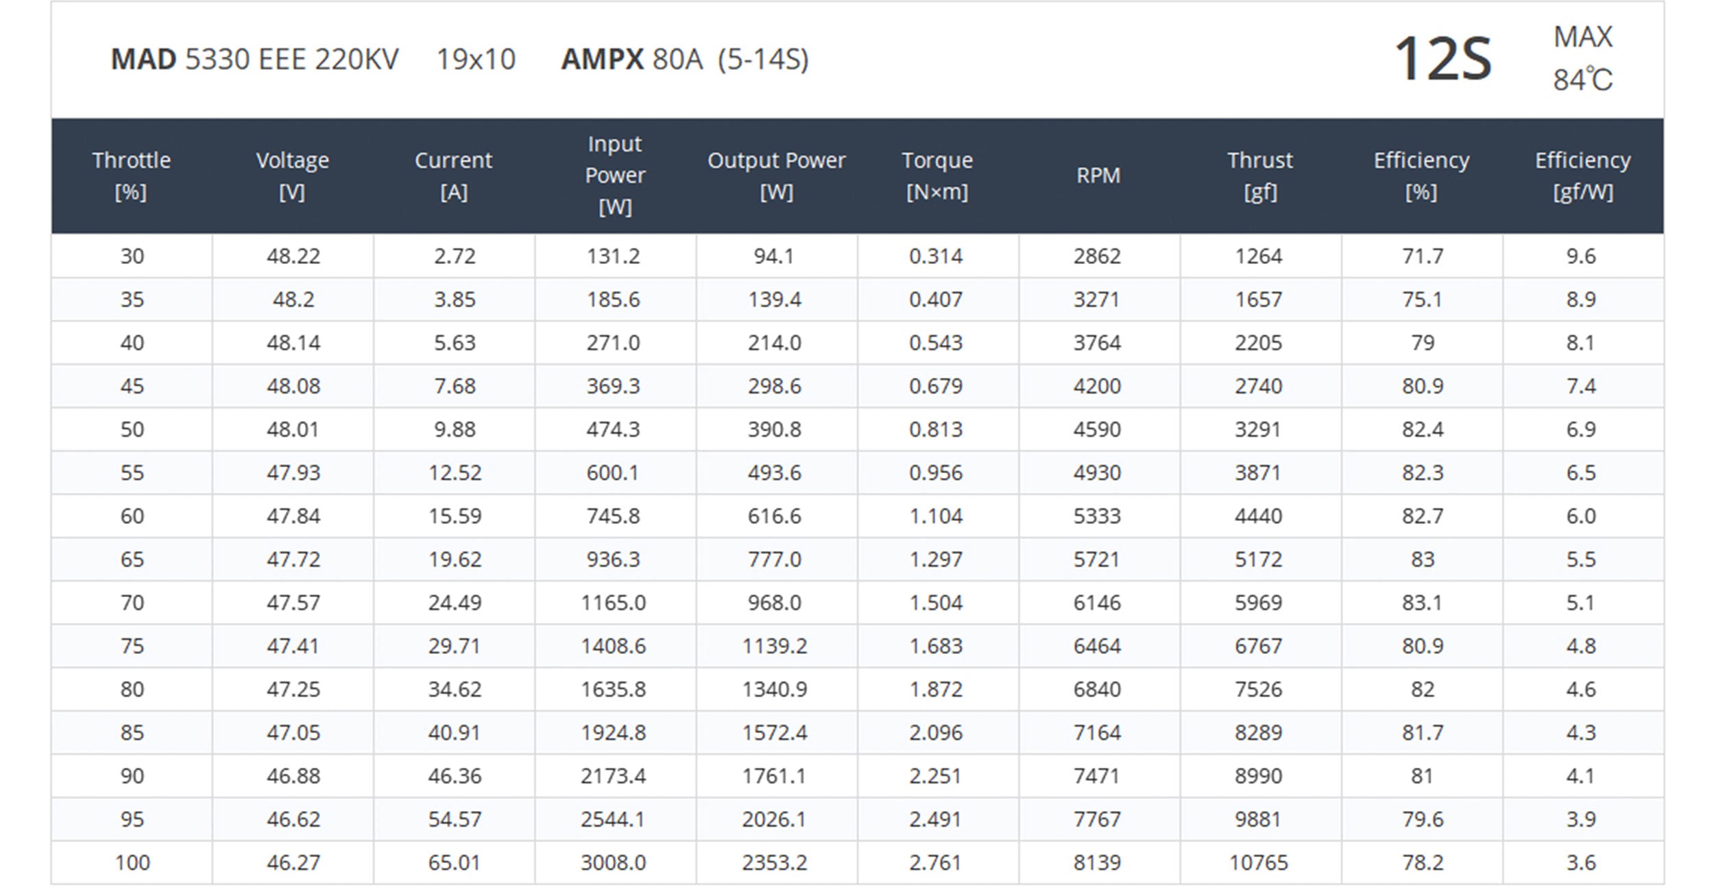
Task: Click the Torque [N×m] column header
Action: coord(937,176)
